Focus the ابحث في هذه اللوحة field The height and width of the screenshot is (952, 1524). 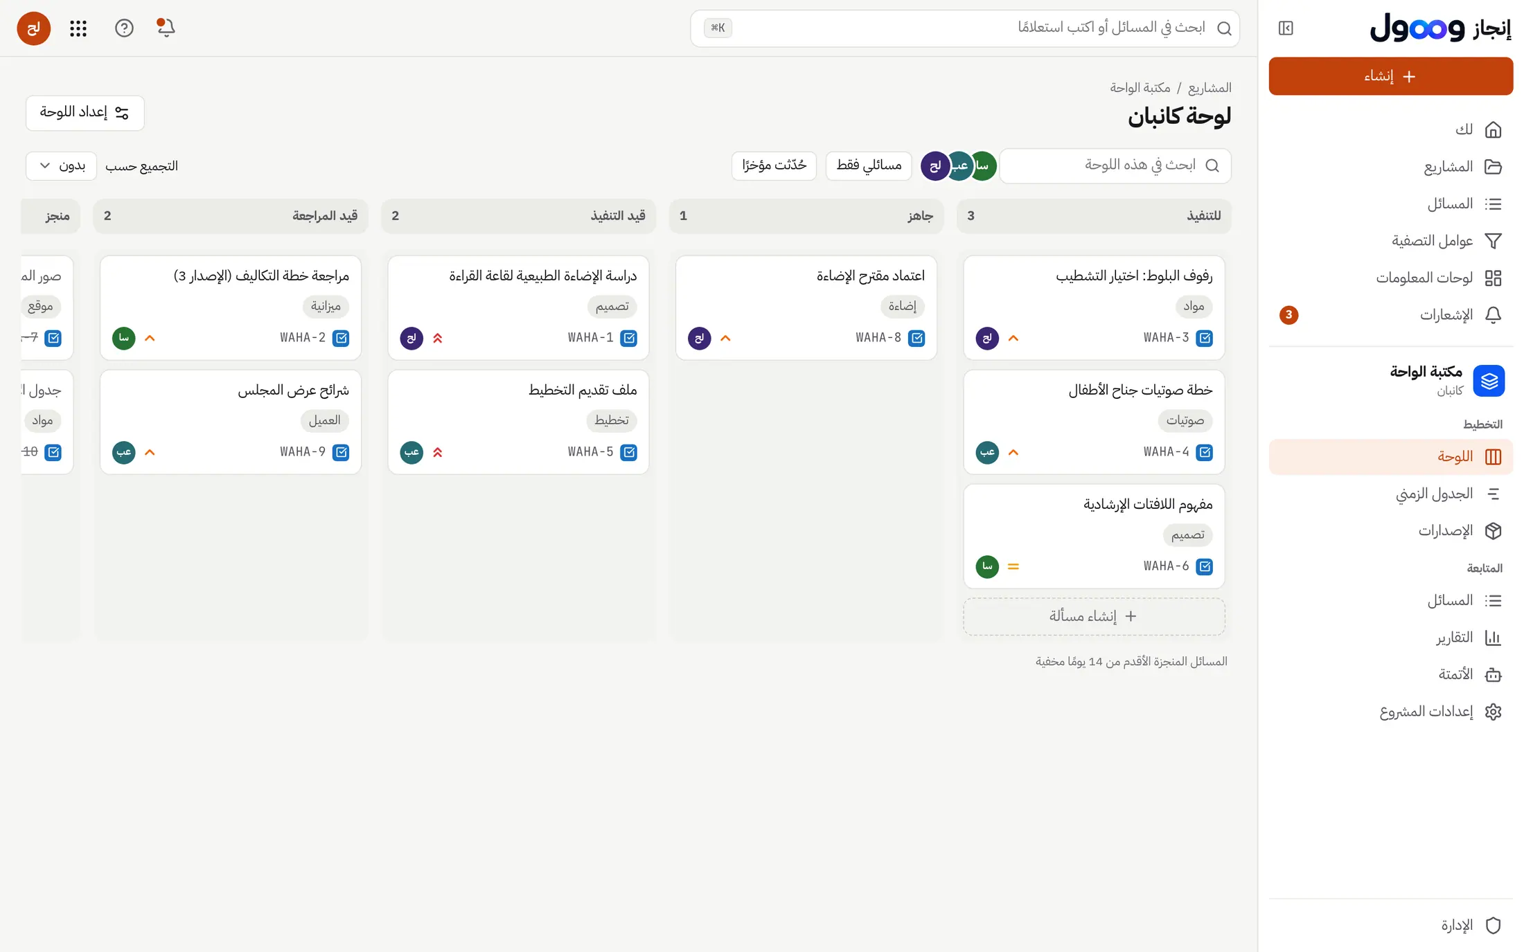(1115, 165)
